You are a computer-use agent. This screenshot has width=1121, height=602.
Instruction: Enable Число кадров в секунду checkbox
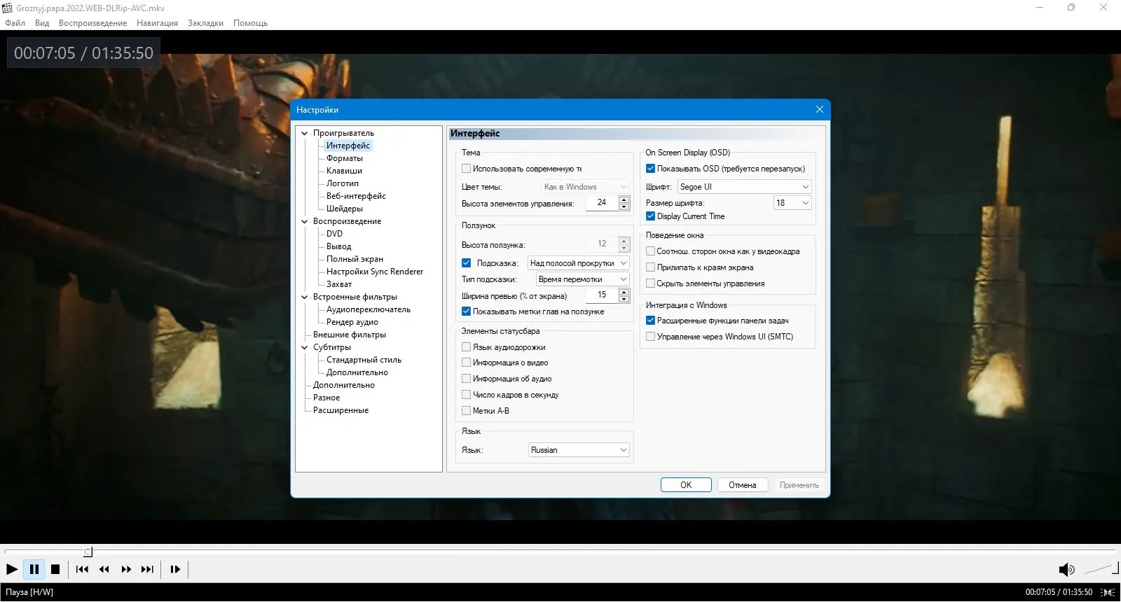(466, 395)
